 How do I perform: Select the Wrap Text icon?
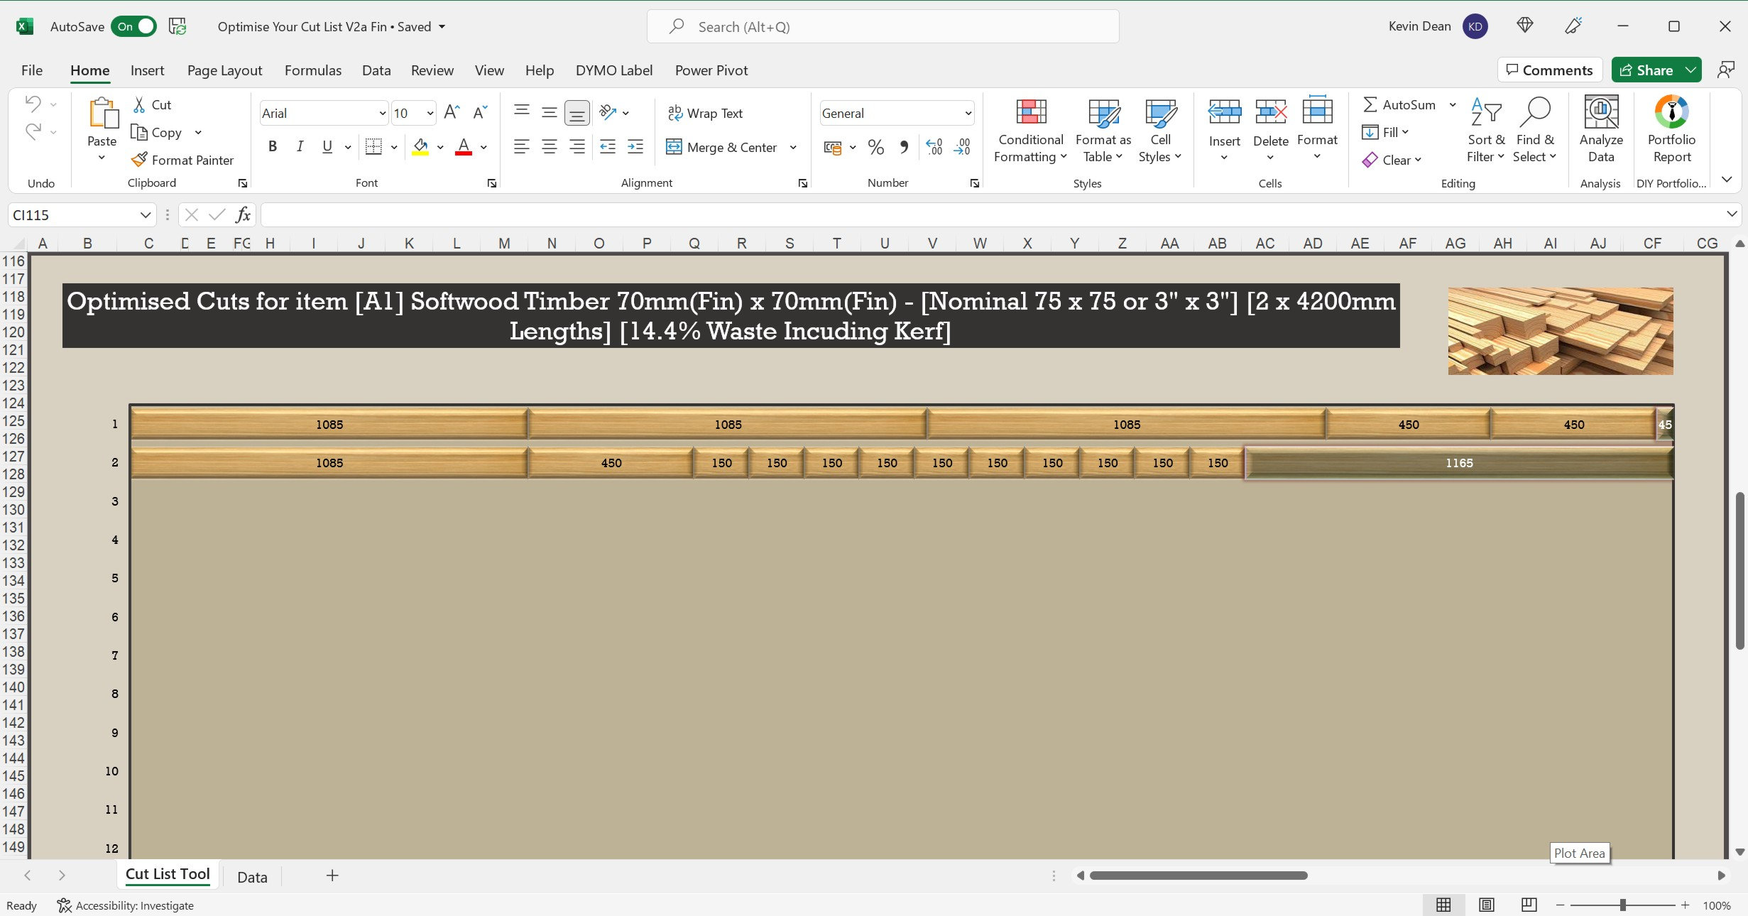click(673, 112)
